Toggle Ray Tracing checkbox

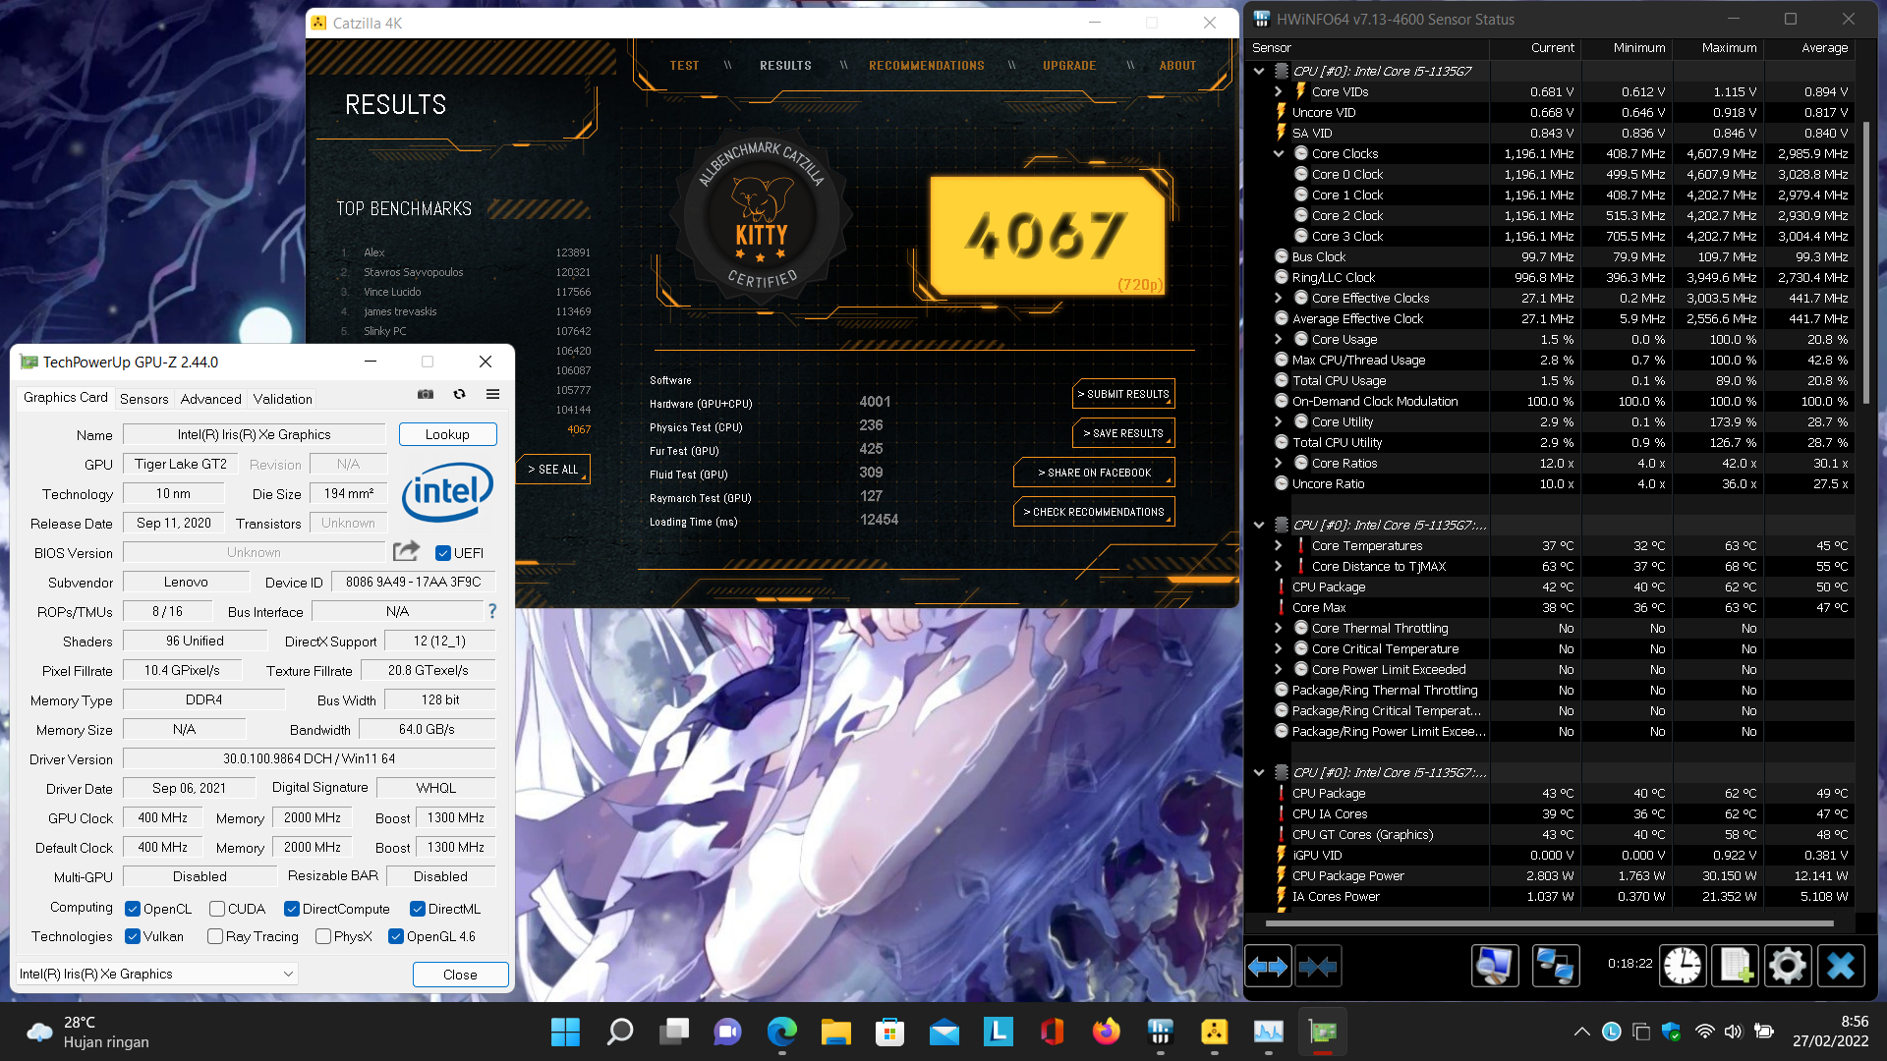coord(215,936)
